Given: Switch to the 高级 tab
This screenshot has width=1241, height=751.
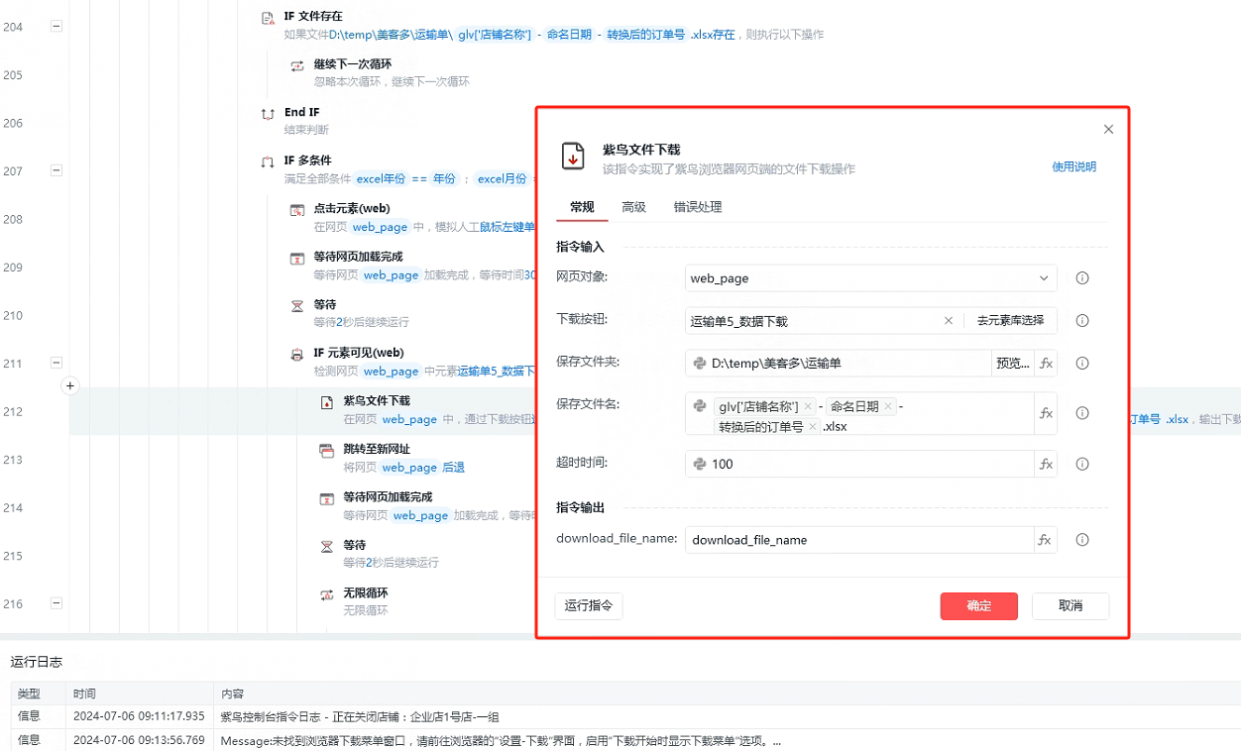Looking at the screenshot, I should (633, 207).
